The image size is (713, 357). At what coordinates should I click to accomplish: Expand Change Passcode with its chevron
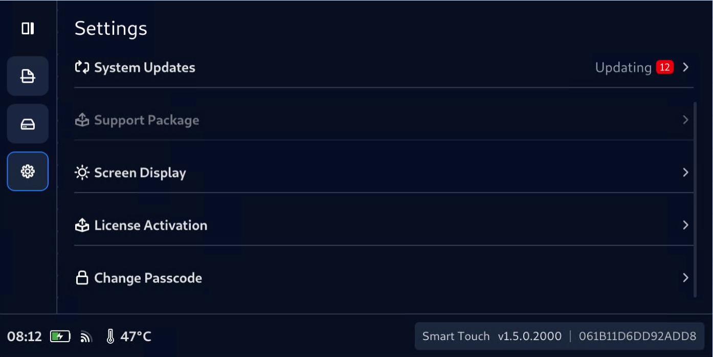[685, 278]
